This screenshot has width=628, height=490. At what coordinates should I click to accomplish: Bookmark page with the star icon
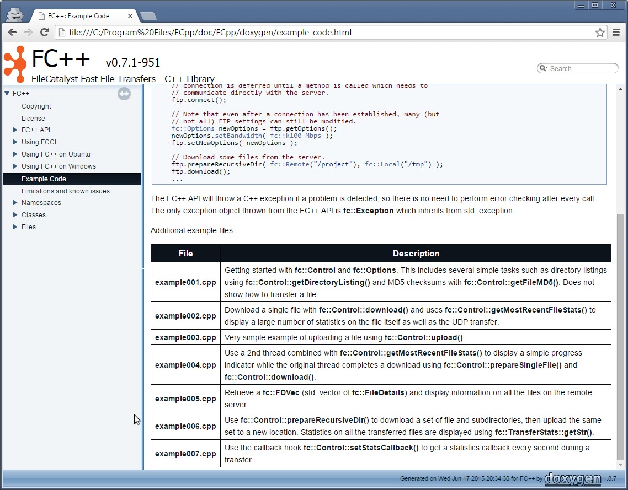click(x=600, y=33)
